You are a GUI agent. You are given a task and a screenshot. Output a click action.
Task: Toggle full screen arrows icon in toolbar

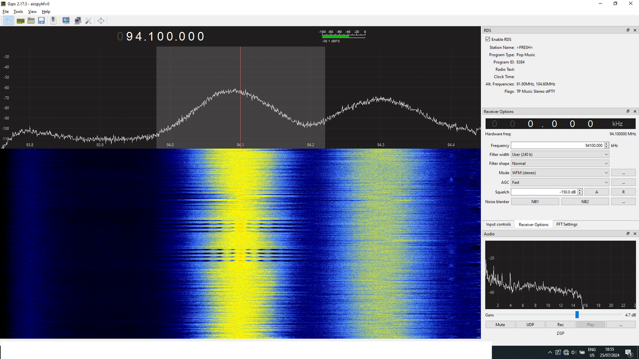click(101, 20)
